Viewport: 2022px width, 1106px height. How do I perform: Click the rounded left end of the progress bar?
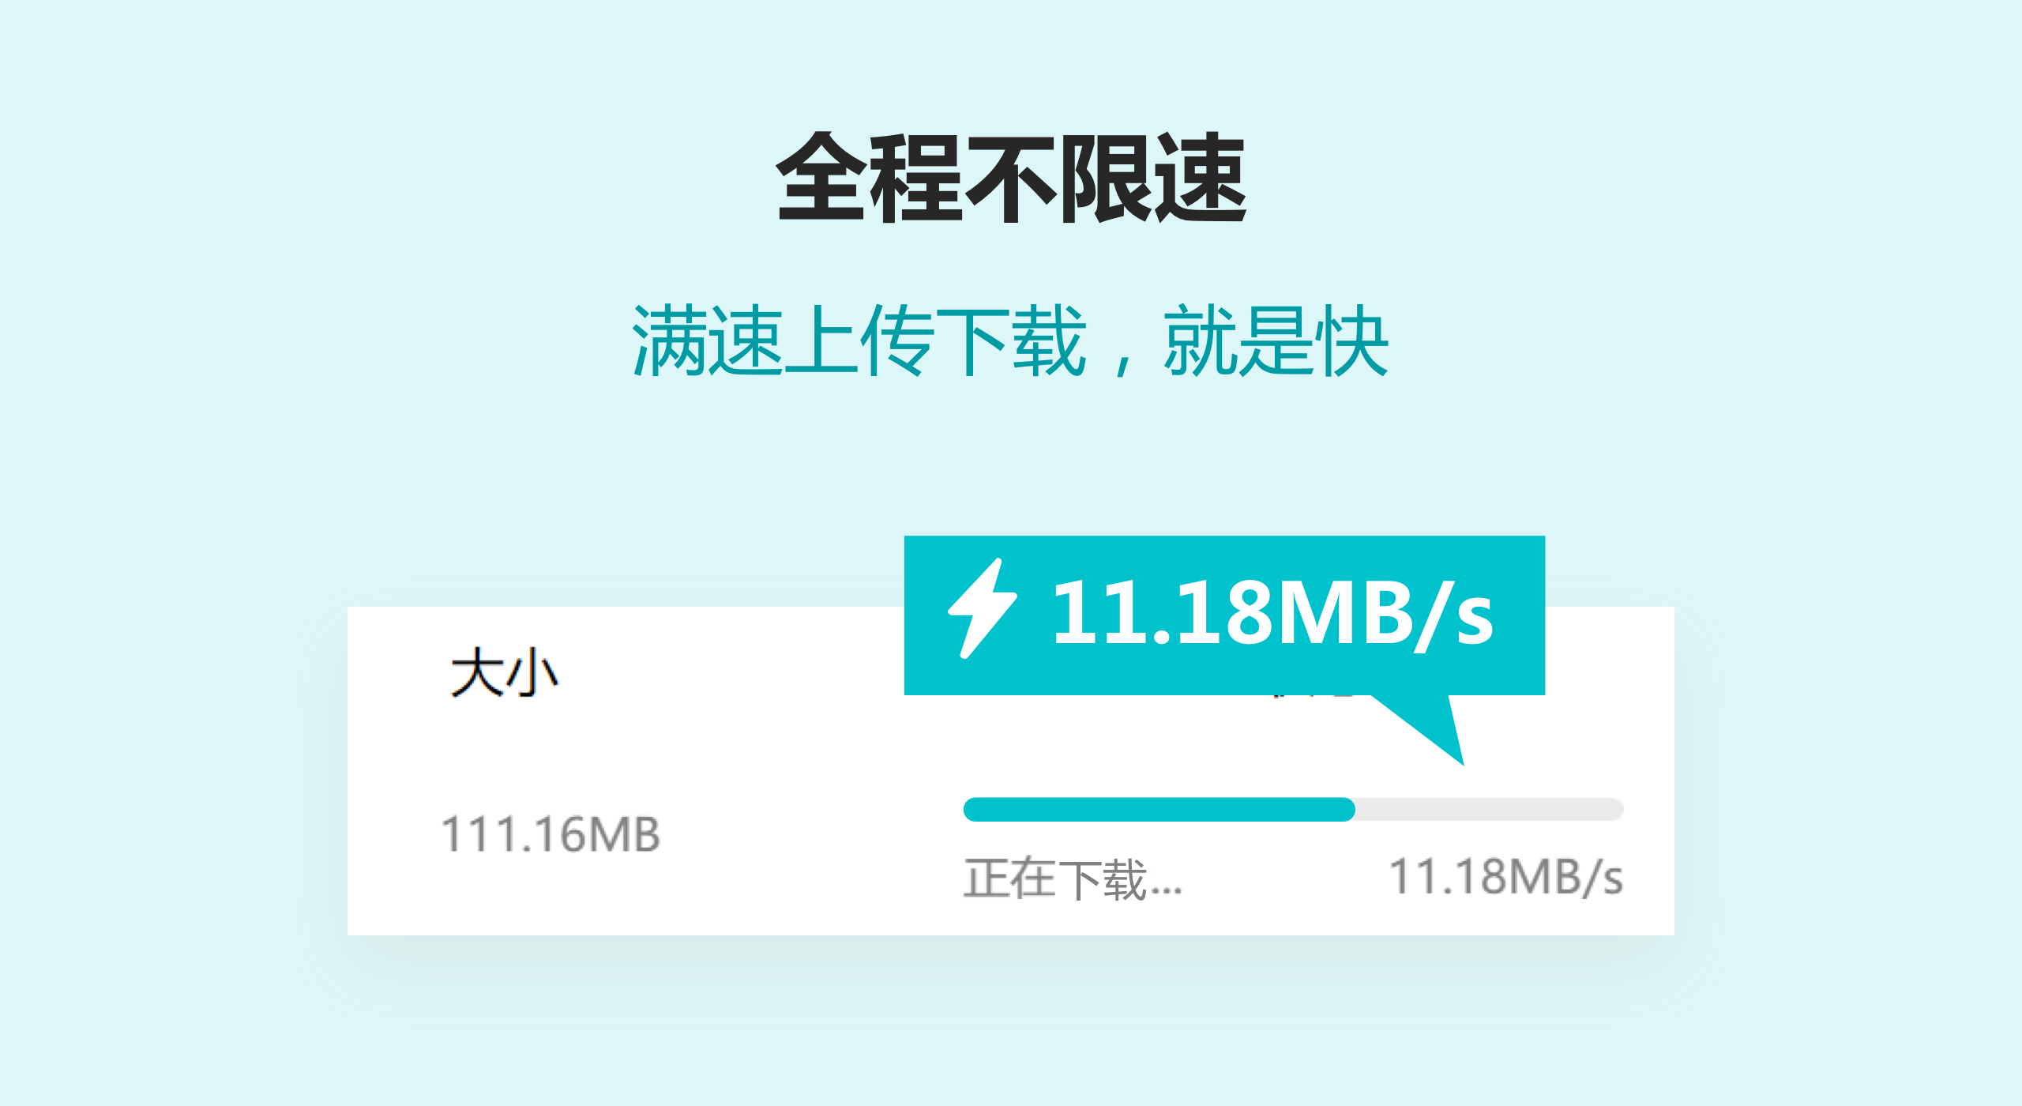pyautogui.click(x=972, y=810)
